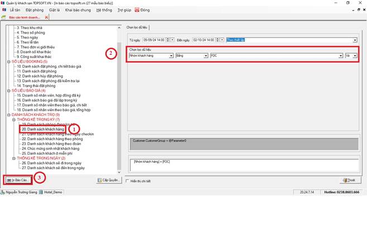Open the Và conjunction dropdown
Viewport: 367px width, 229px height.
(x=355, y=56)
